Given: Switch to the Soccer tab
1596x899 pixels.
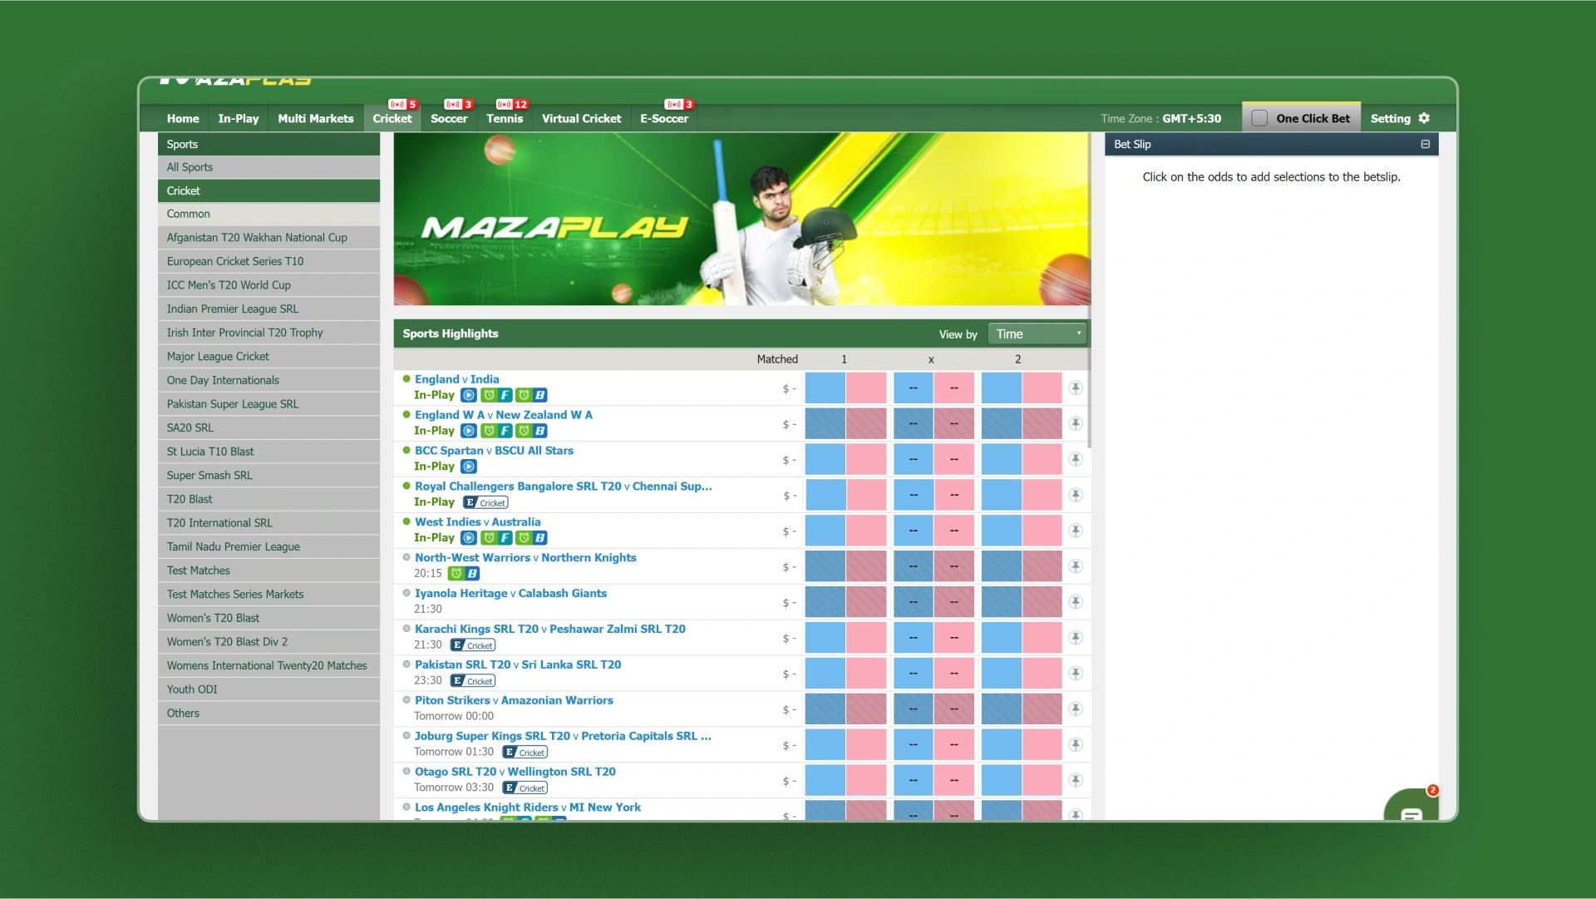Looking at the screenshot, I should point(449,119).
